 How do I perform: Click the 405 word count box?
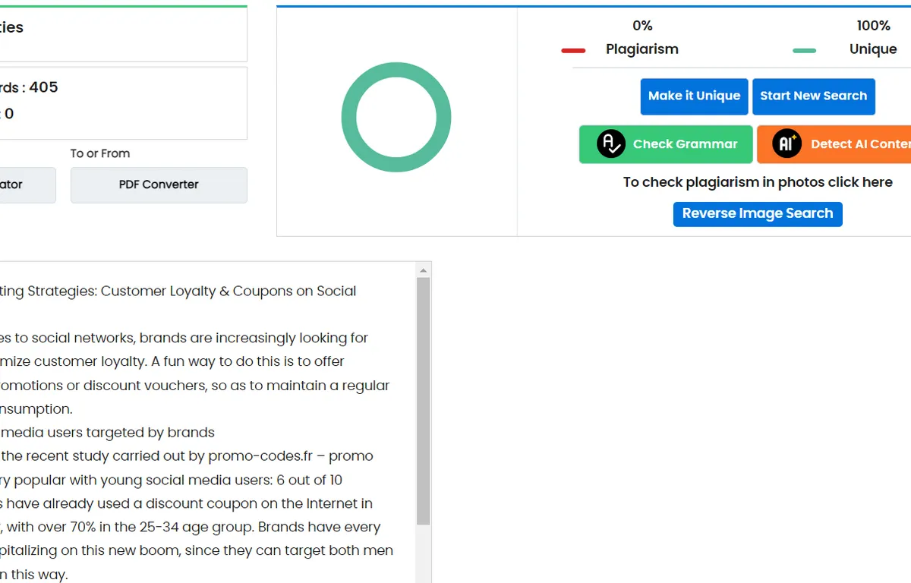coord(121,101)
